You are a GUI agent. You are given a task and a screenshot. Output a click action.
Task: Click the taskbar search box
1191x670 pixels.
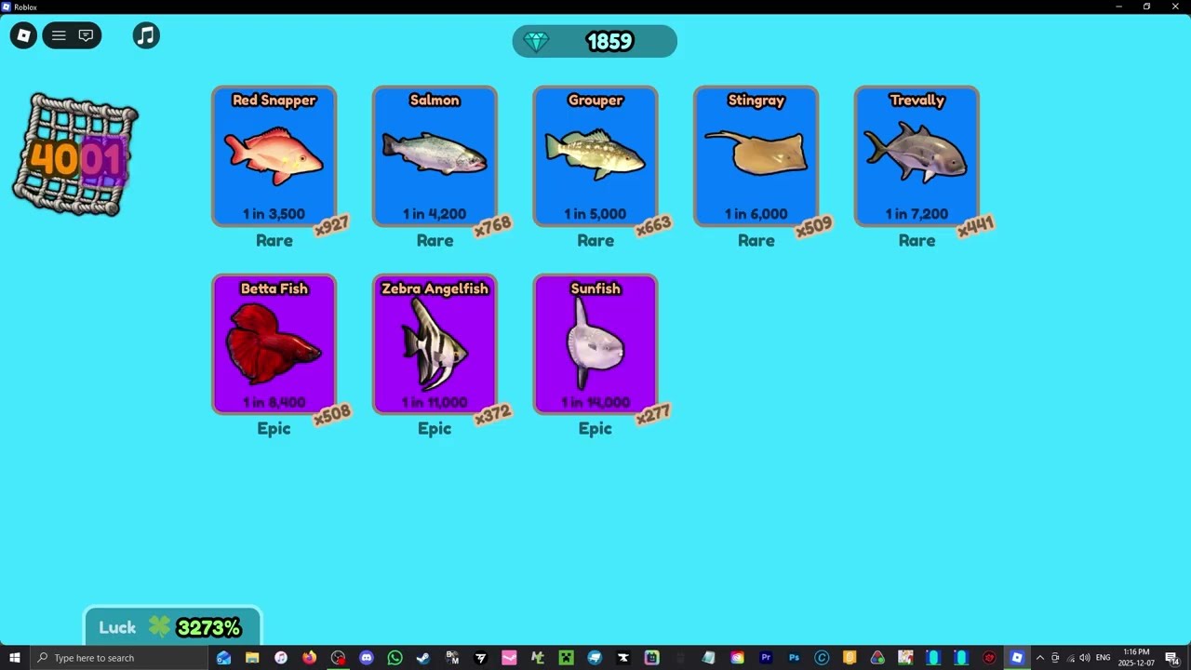(119, 658)
